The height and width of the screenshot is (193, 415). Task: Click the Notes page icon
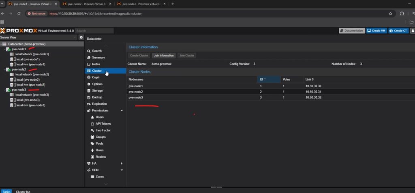click(x=89, y=64)
